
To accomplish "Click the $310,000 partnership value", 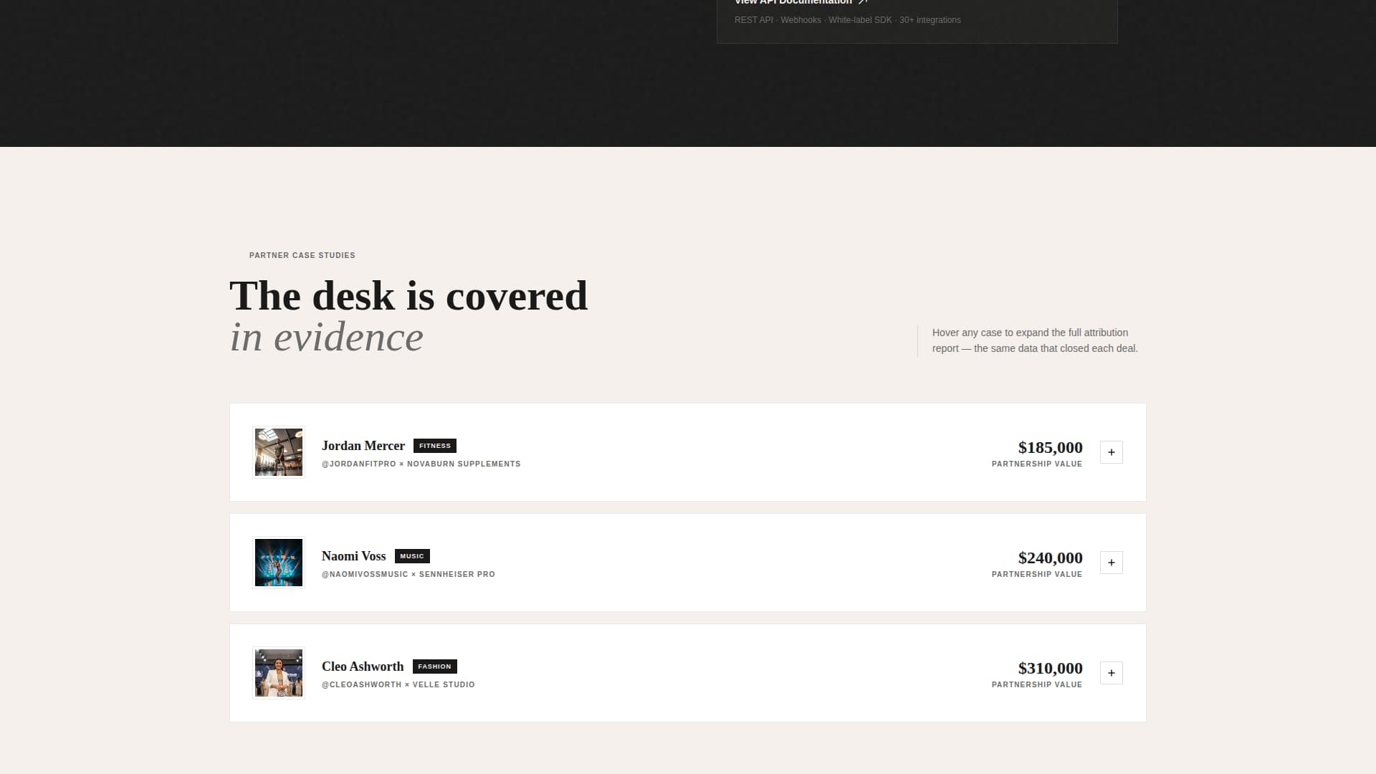I will pos(1050,669).
